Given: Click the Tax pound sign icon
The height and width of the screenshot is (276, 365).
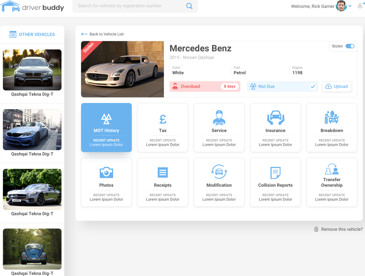Looking at the screenshot, I should tap(163, 119).
